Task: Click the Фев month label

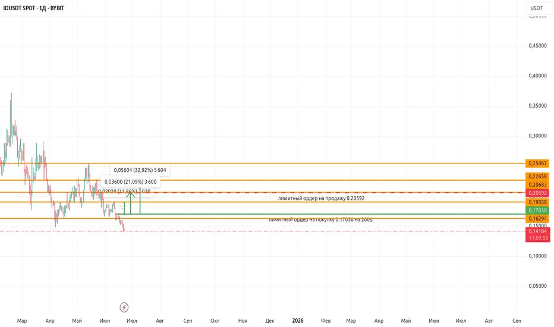Action: click(325, 321)
